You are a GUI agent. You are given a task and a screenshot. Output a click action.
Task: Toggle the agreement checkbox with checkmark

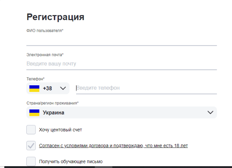click(x=31, y=146)
